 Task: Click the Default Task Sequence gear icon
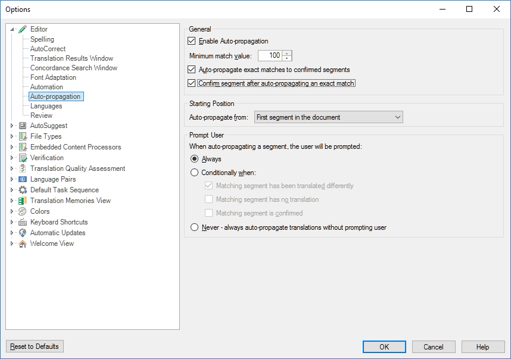(x=23, y=190)
